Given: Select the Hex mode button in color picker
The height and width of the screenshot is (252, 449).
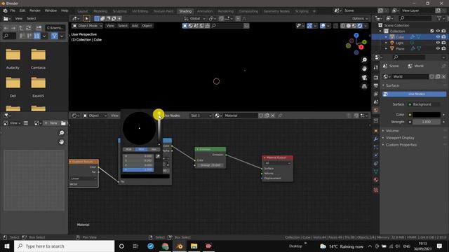Looking at the screenshot, I should (154, 149).
